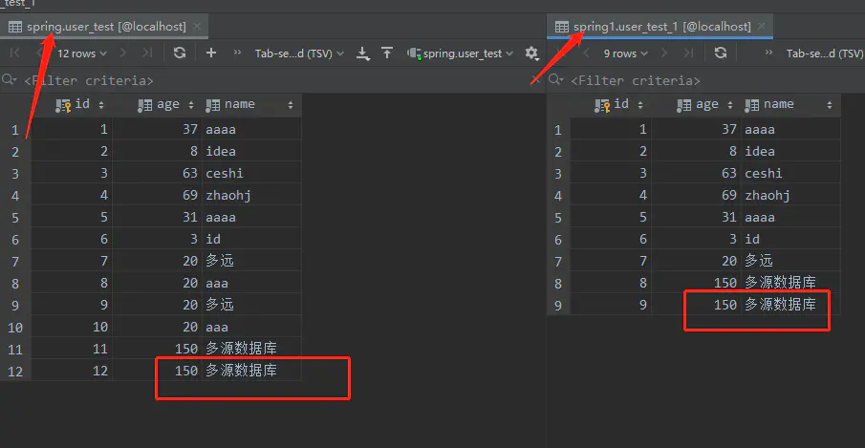Reload spring1.user_test_1 table data
This screenshot has height=448, width=865.
pos(721,53)
